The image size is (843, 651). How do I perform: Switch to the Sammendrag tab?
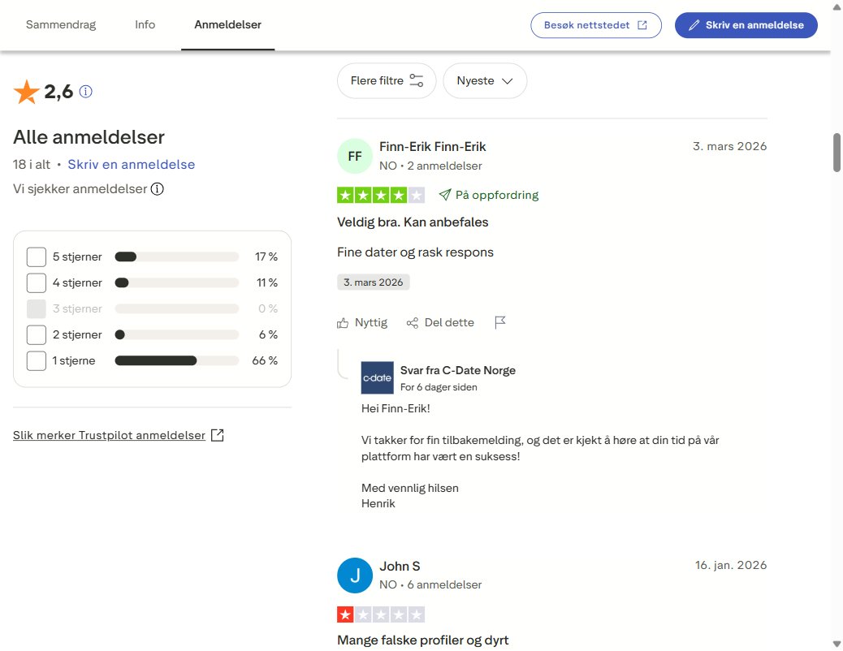(x=61, y=24)
